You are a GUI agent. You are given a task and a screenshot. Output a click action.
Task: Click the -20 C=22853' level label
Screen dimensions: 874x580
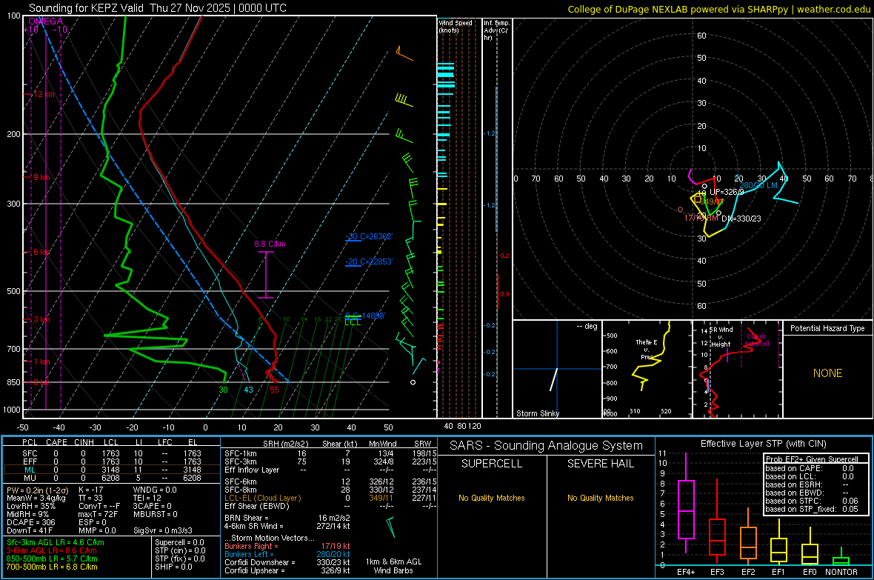click(369, 261)
